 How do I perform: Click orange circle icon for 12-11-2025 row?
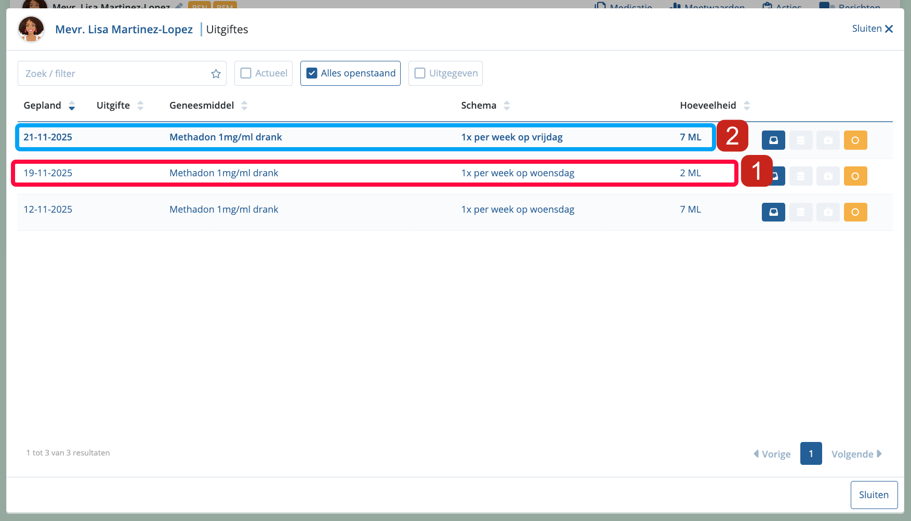pos(855,212)
